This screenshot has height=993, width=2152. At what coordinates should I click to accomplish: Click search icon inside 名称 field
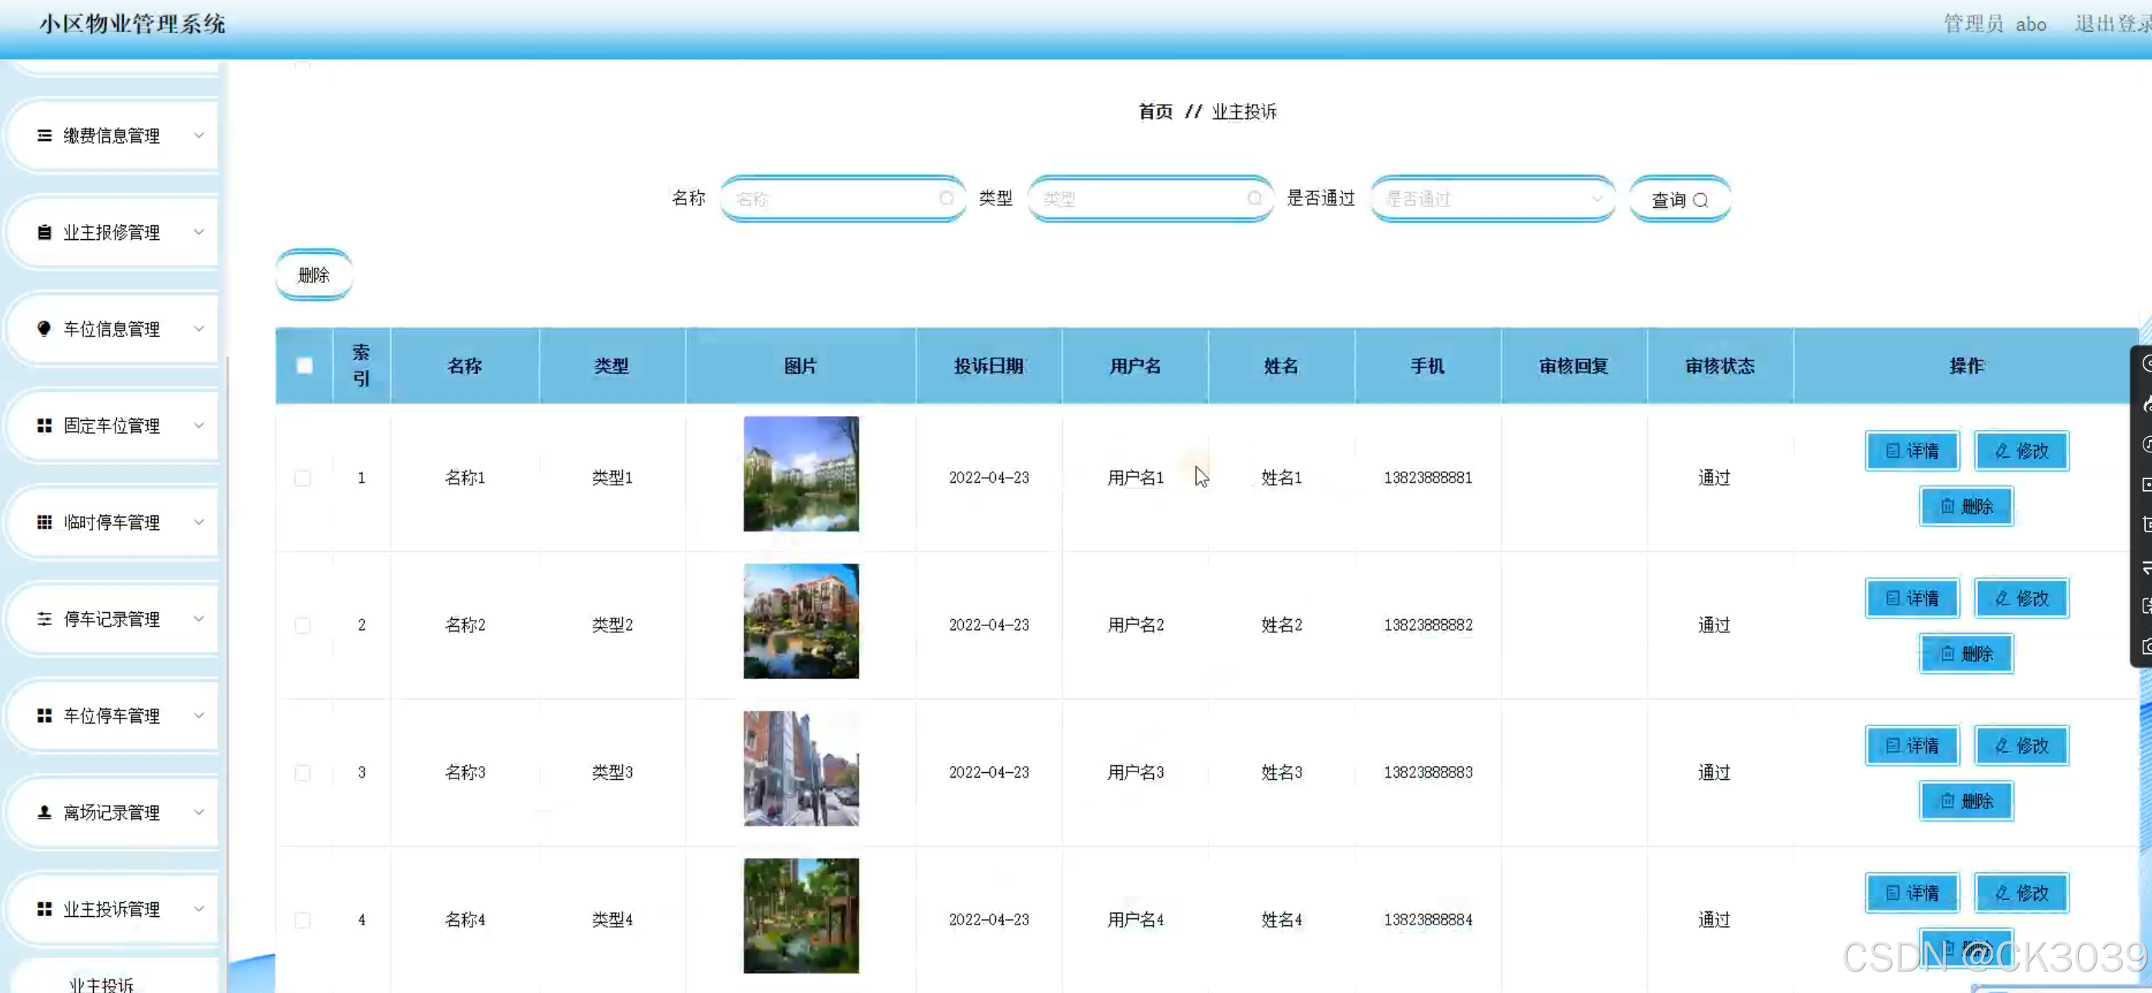point(946,198)
